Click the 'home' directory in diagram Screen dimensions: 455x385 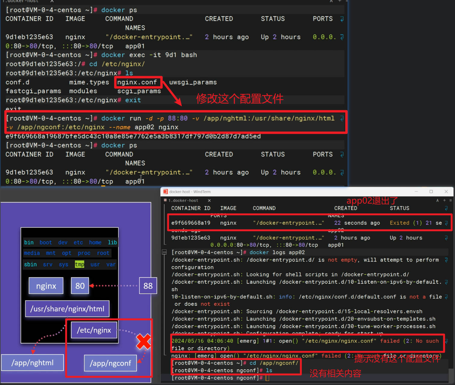click(x=95, y=242)
